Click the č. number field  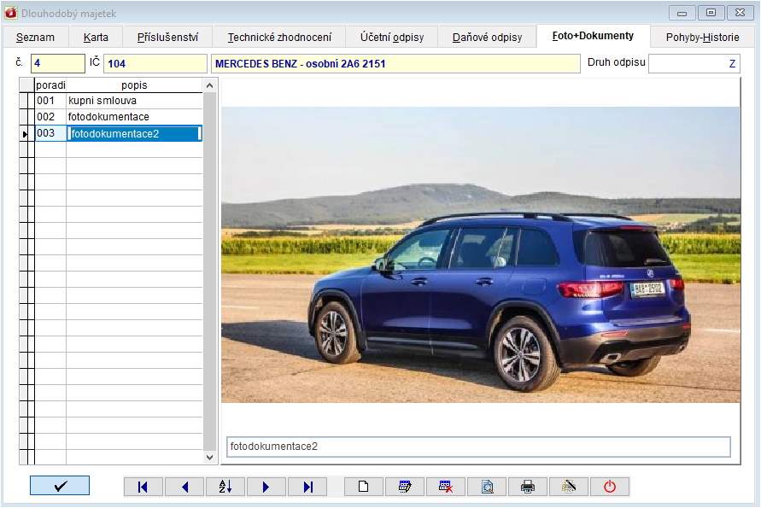pos(58,63)
